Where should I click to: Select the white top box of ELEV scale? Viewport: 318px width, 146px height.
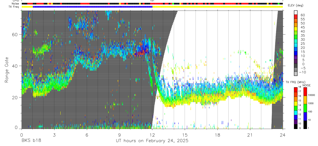(x=296, y=12)
